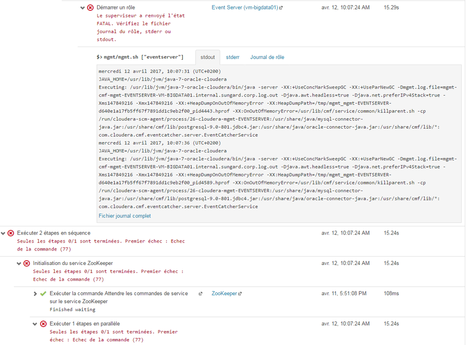This screenshot has height=345, width=470.
Task: Click the green checkmark icon for Exécuter la commande Attendre
Action: [43, 294]
